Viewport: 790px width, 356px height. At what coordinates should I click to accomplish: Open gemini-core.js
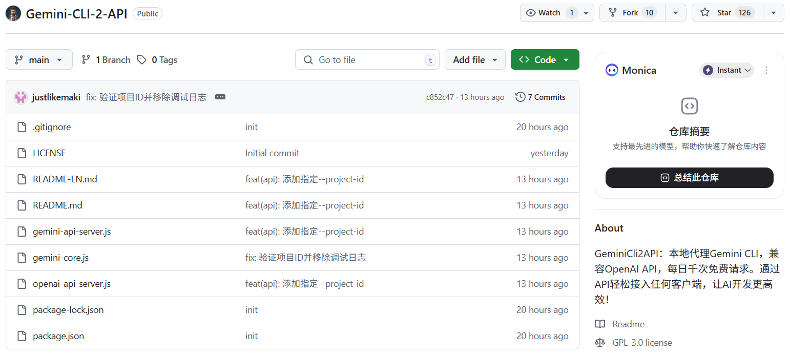(x=60, y=258)
